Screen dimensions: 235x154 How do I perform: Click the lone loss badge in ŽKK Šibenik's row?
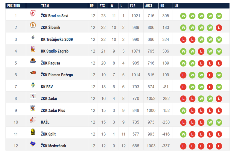tap(219, 27)
